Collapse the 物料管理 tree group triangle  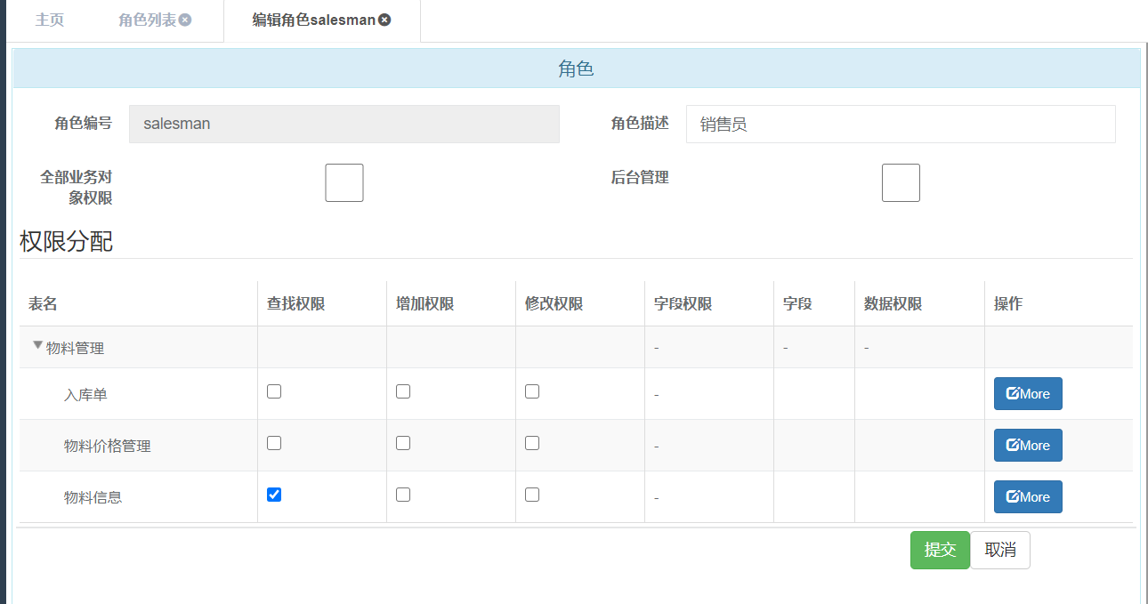tap(37, 345)
